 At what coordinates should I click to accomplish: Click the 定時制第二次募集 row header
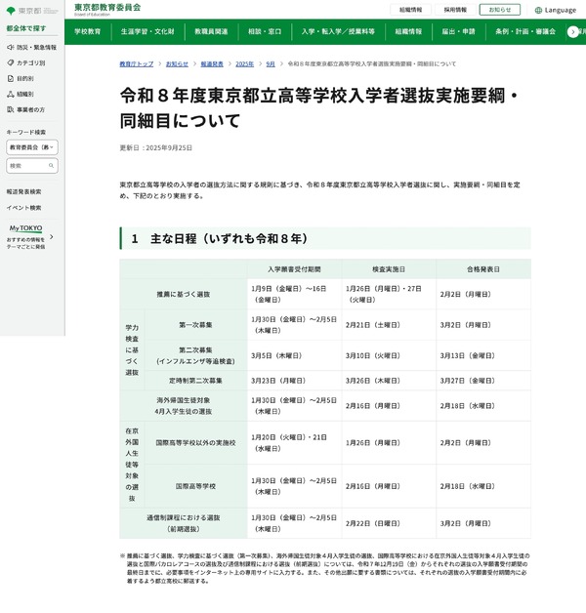(x=195, y=381)
